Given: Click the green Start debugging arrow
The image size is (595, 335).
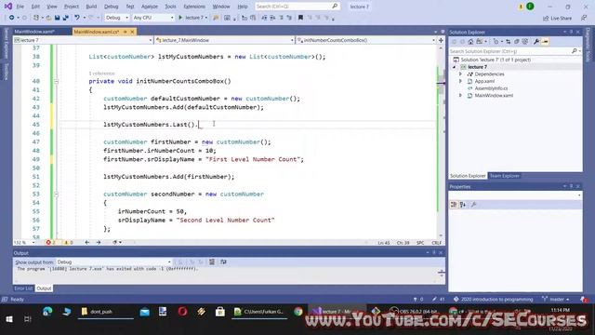Looking at the screenshot, I should tap(180, 18).
